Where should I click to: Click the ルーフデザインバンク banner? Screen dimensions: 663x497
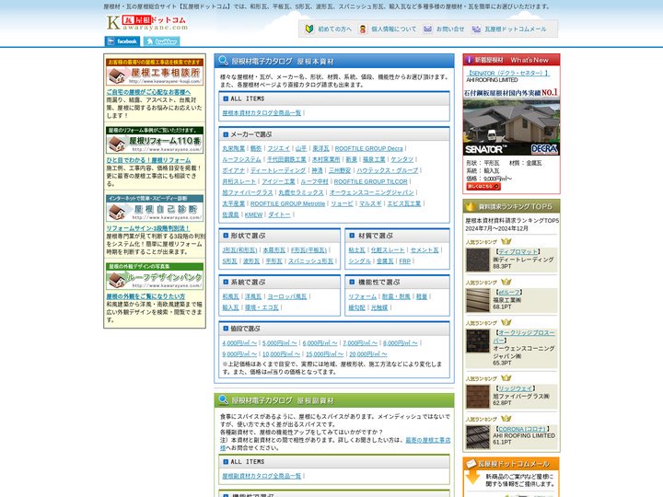click(155, 276)
